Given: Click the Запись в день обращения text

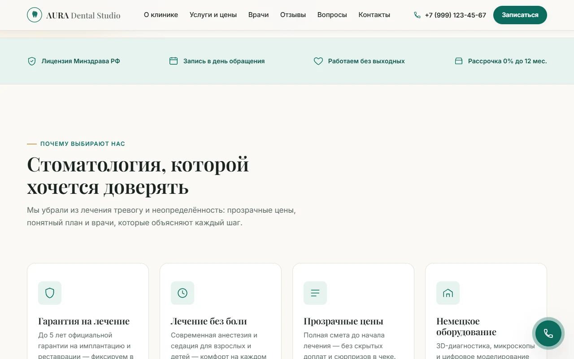Looking at the screenshot, I should [224, 61].
